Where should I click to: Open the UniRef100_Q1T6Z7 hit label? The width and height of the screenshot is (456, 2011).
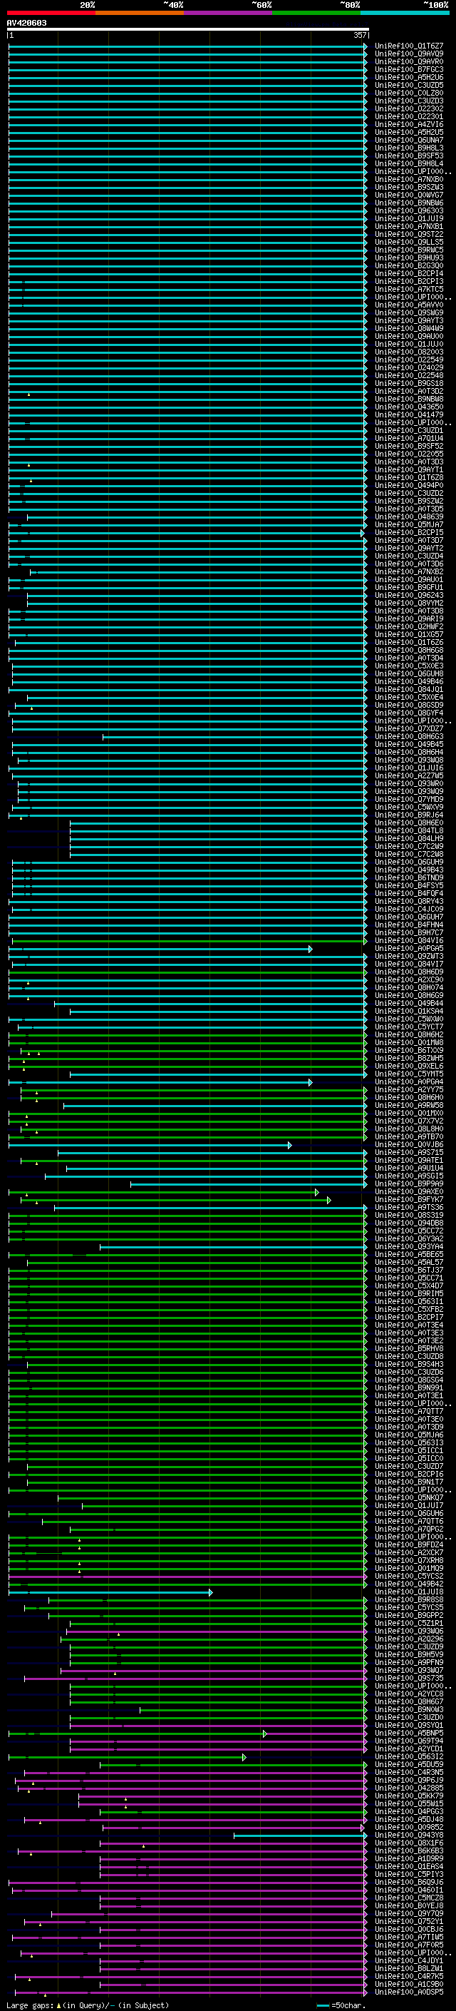point(409,46)
